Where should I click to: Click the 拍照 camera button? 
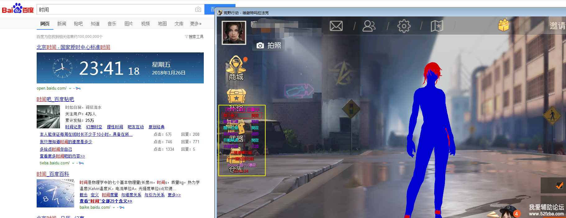(x=268, y=46)
